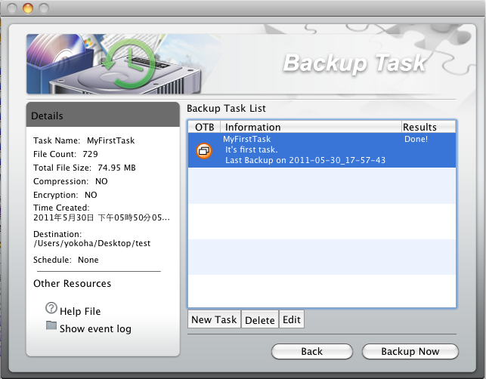The width and height of the screenshot is (486, 379).
Task: Open the Help File link
Action: point(80,311)
